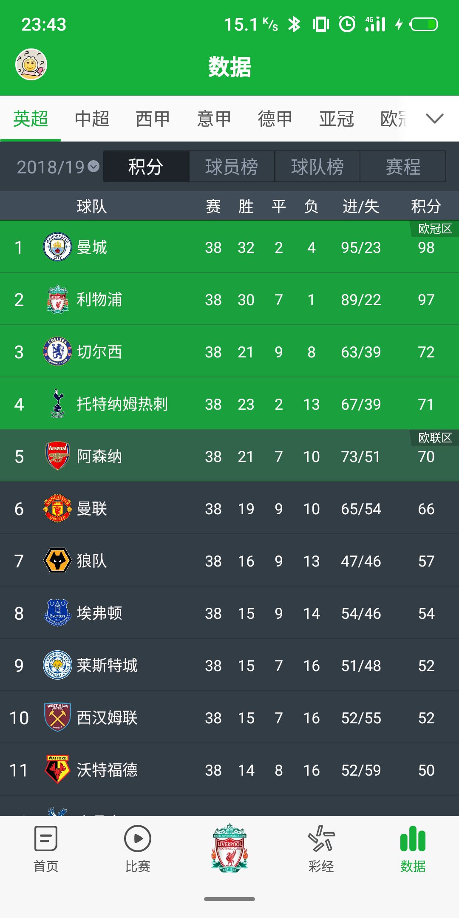Open the 2018/19 season dropdown

coord(57,167)
